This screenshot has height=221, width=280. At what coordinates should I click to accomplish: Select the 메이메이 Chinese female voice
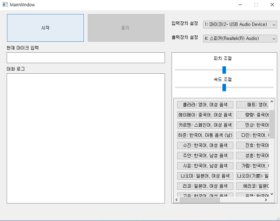[x=205, y=115]
